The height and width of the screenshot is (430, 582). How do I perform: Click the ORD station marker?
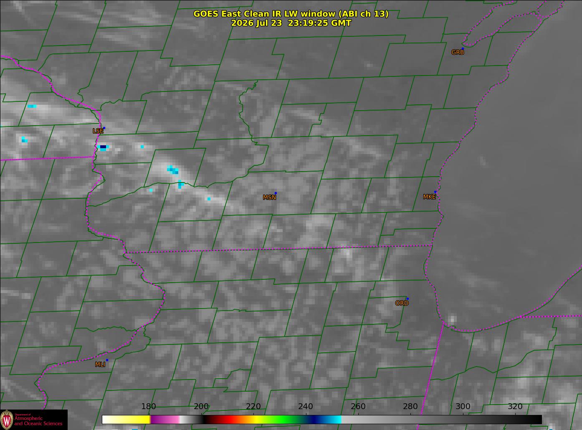[407, 299]
